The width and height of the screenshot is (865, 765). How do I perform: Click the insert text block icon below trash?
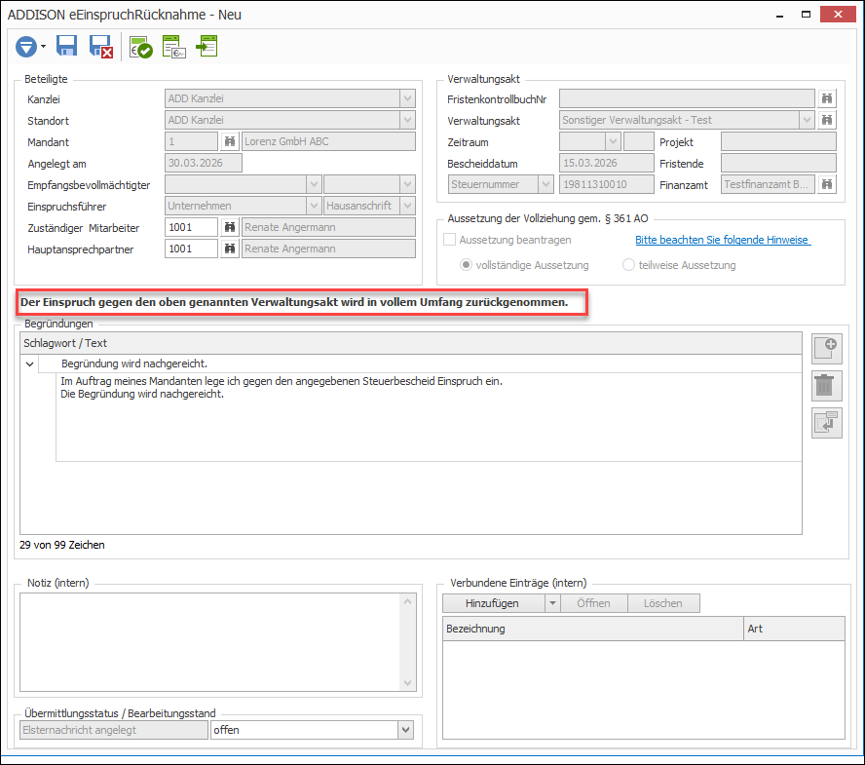(x=826, y=423)
